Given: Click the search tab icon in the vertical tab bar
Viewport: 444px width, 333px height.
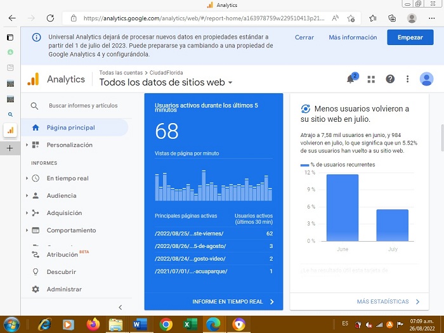Looking at the screenshot, I should point(11,115).
